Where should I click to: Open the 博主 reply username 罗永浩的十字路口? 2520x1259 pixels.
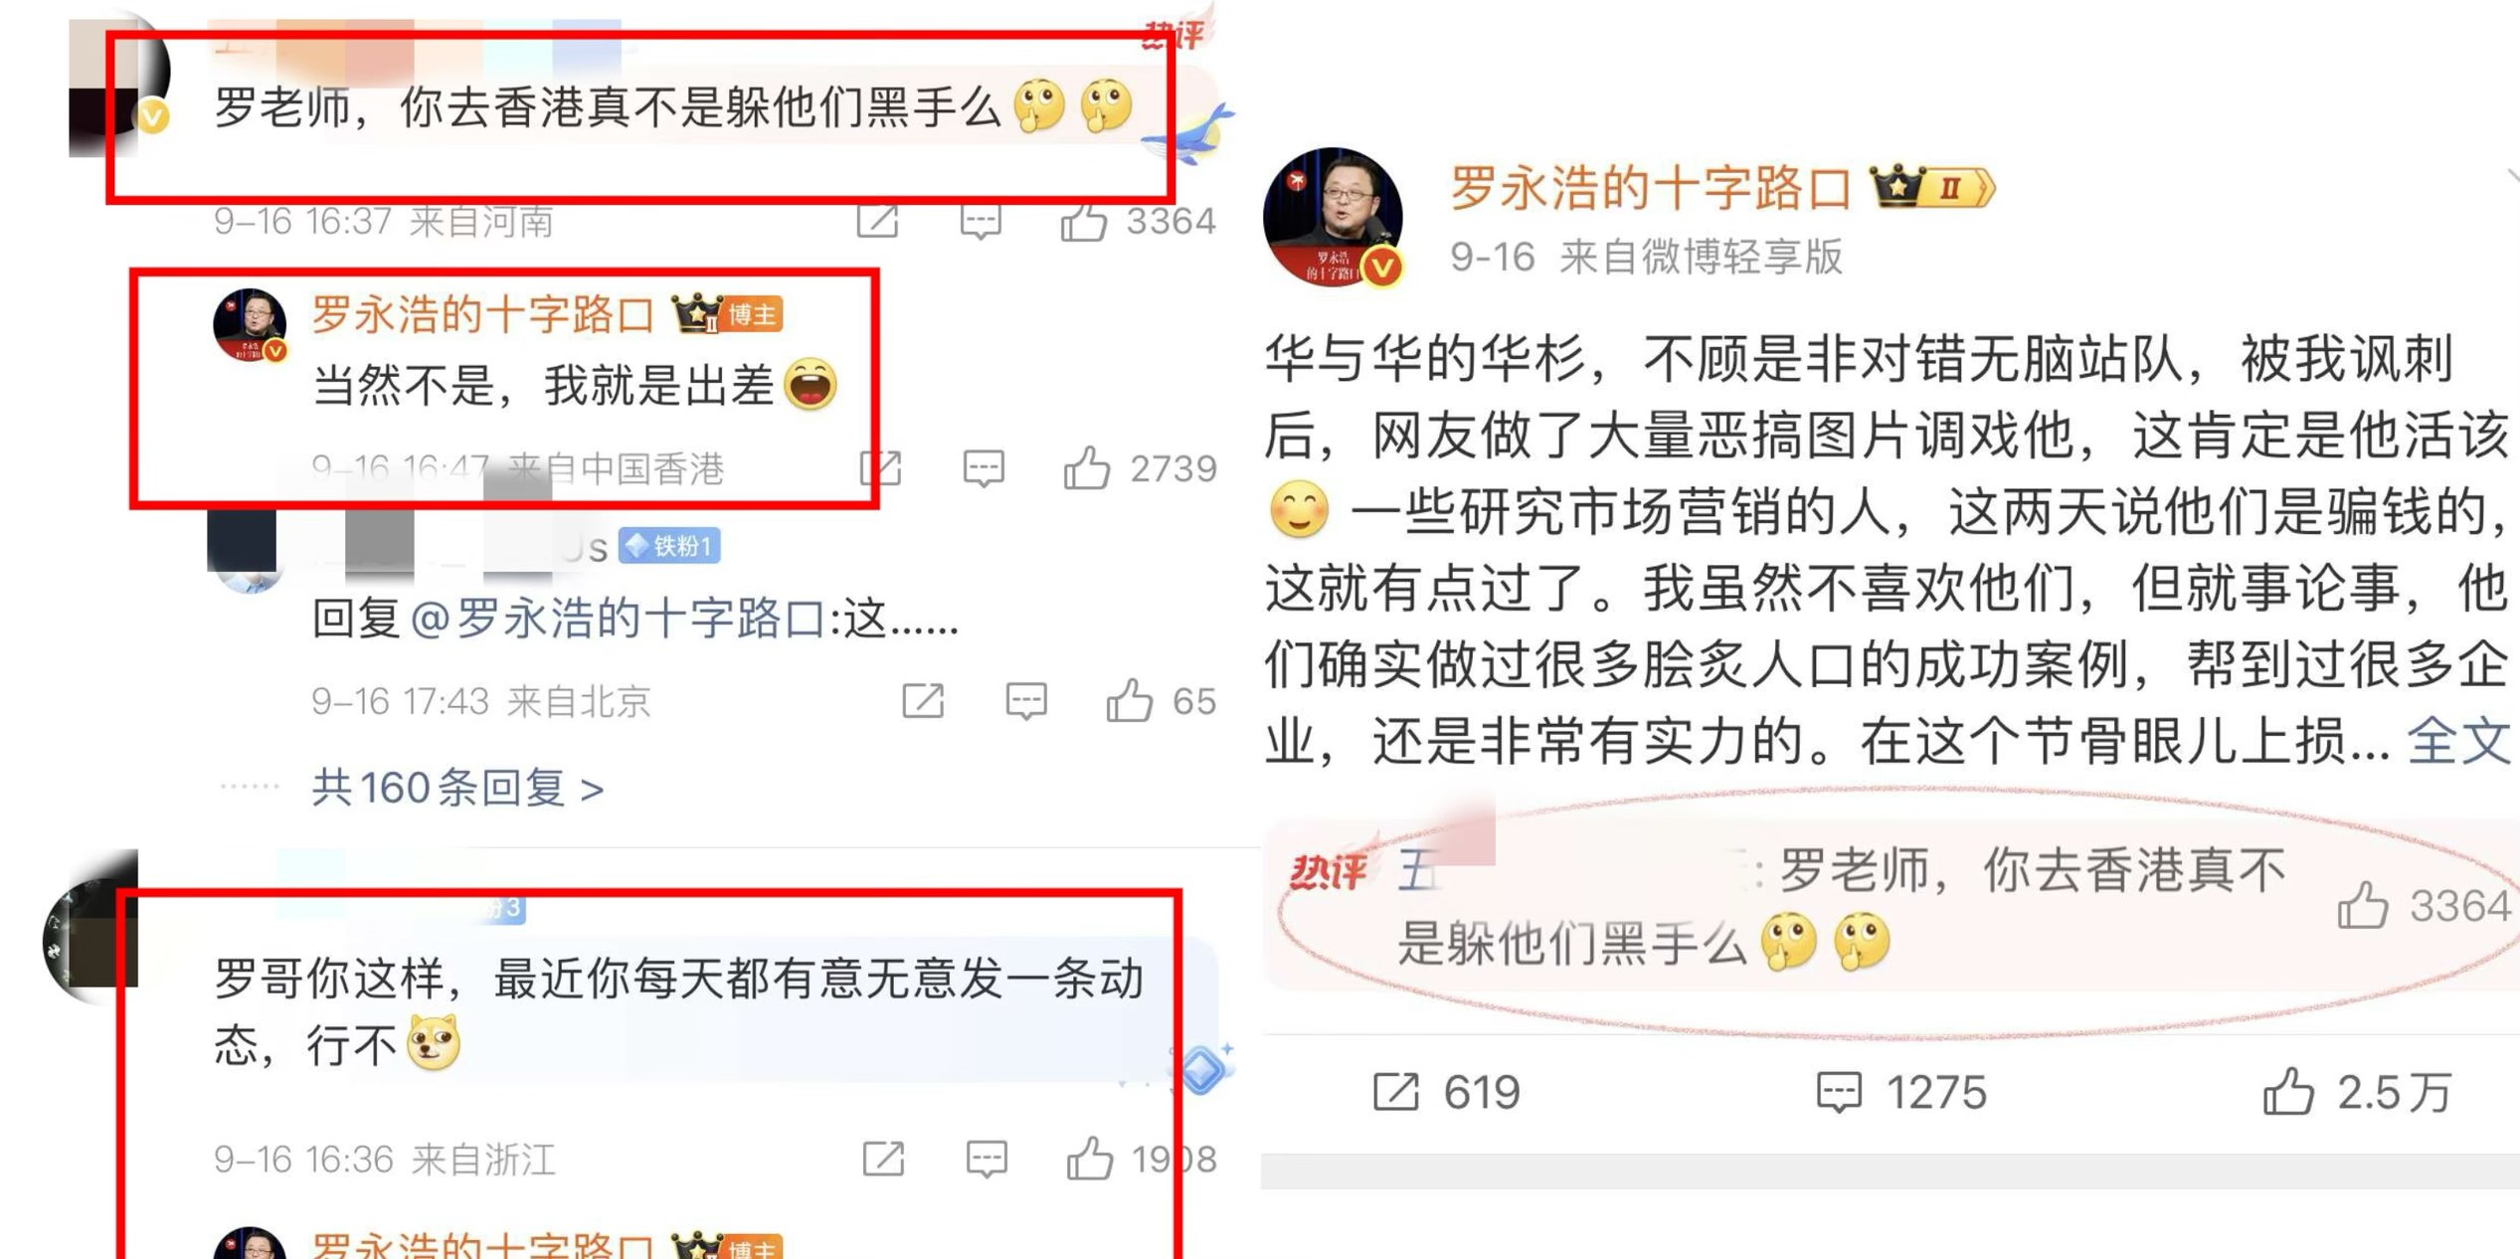pos(482,314)
